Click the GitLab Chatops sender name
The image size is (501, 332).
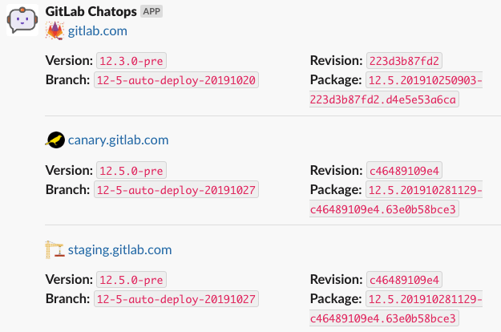[91, 11]
